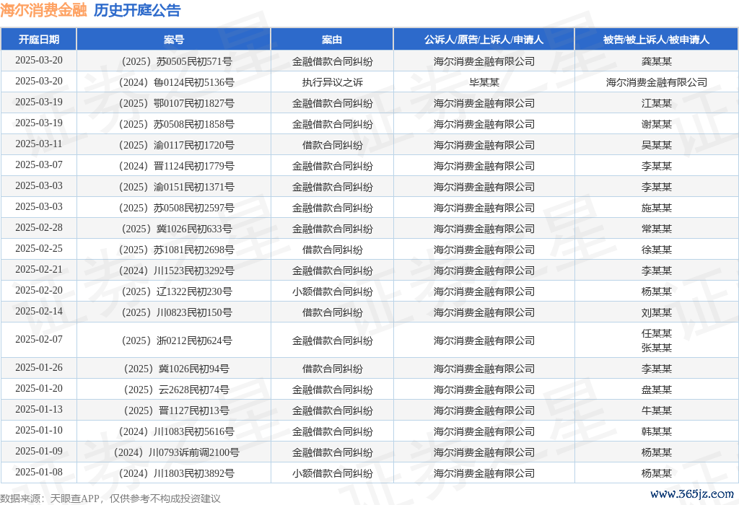
Task: Click defendant 谢某某
Action: click(657, 124)
